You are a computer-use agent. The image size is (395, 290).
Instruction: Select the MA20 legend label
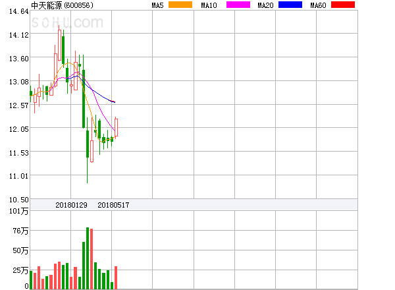click(x=265, y=5)
